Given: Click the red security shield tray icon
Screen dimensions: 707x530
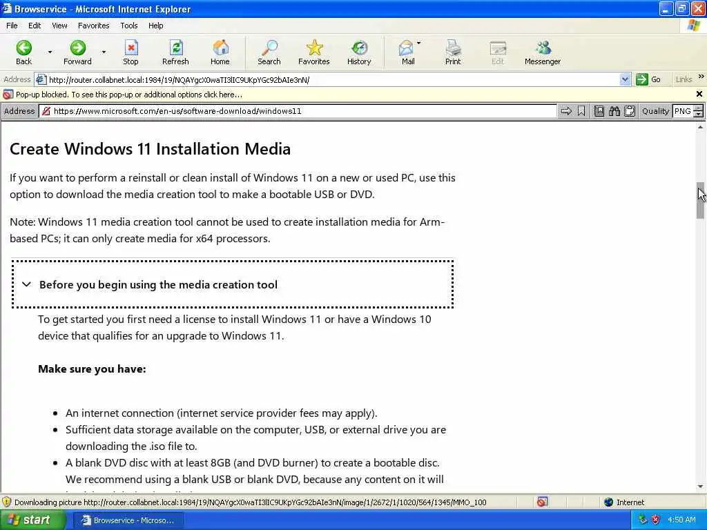Looking at the screenshot, I should click(656, 520).
